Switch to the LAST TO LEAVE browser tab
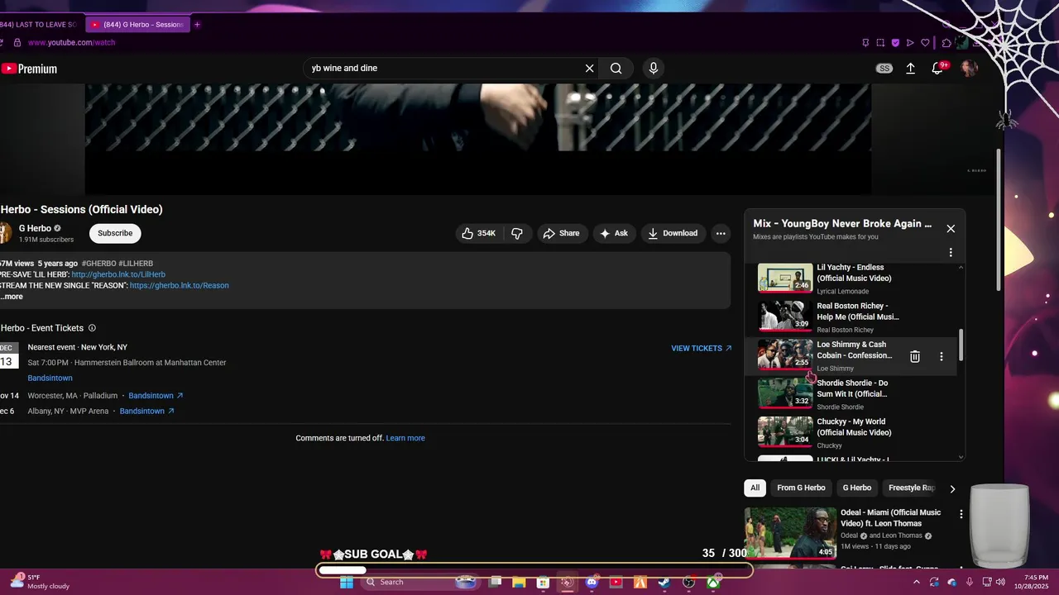The image size is (1059, 595). [39, 25]
